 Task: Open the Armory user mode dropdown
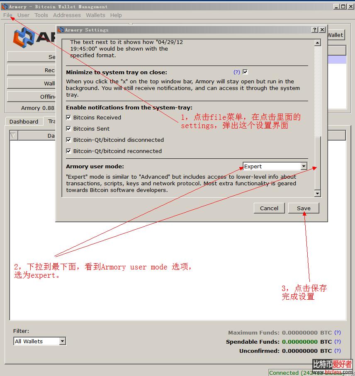pos(275,166)
